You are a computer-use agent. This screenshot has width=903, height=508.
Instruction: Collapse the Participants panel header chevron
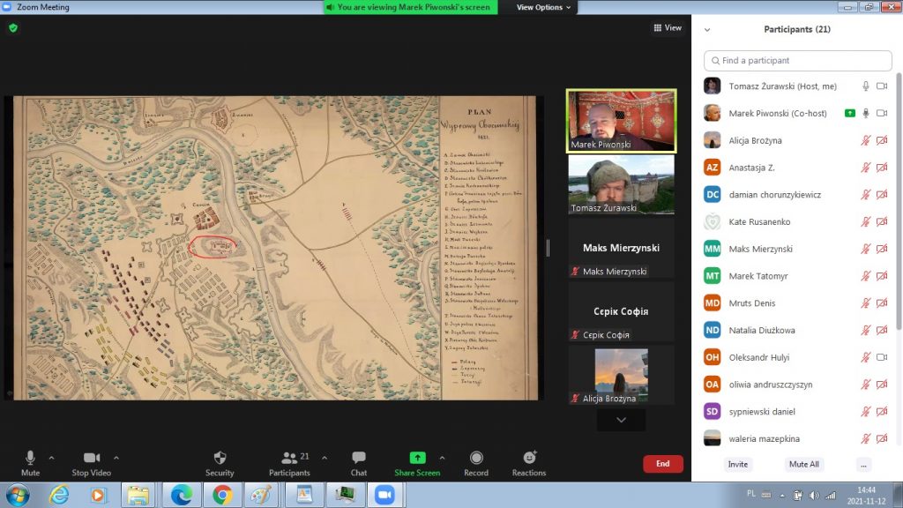pyautogui.click(x=707, y=29)
